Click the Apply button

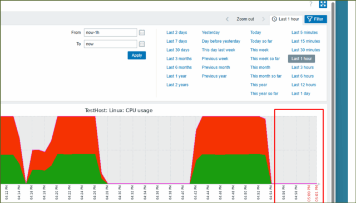[x=137, y=56]
